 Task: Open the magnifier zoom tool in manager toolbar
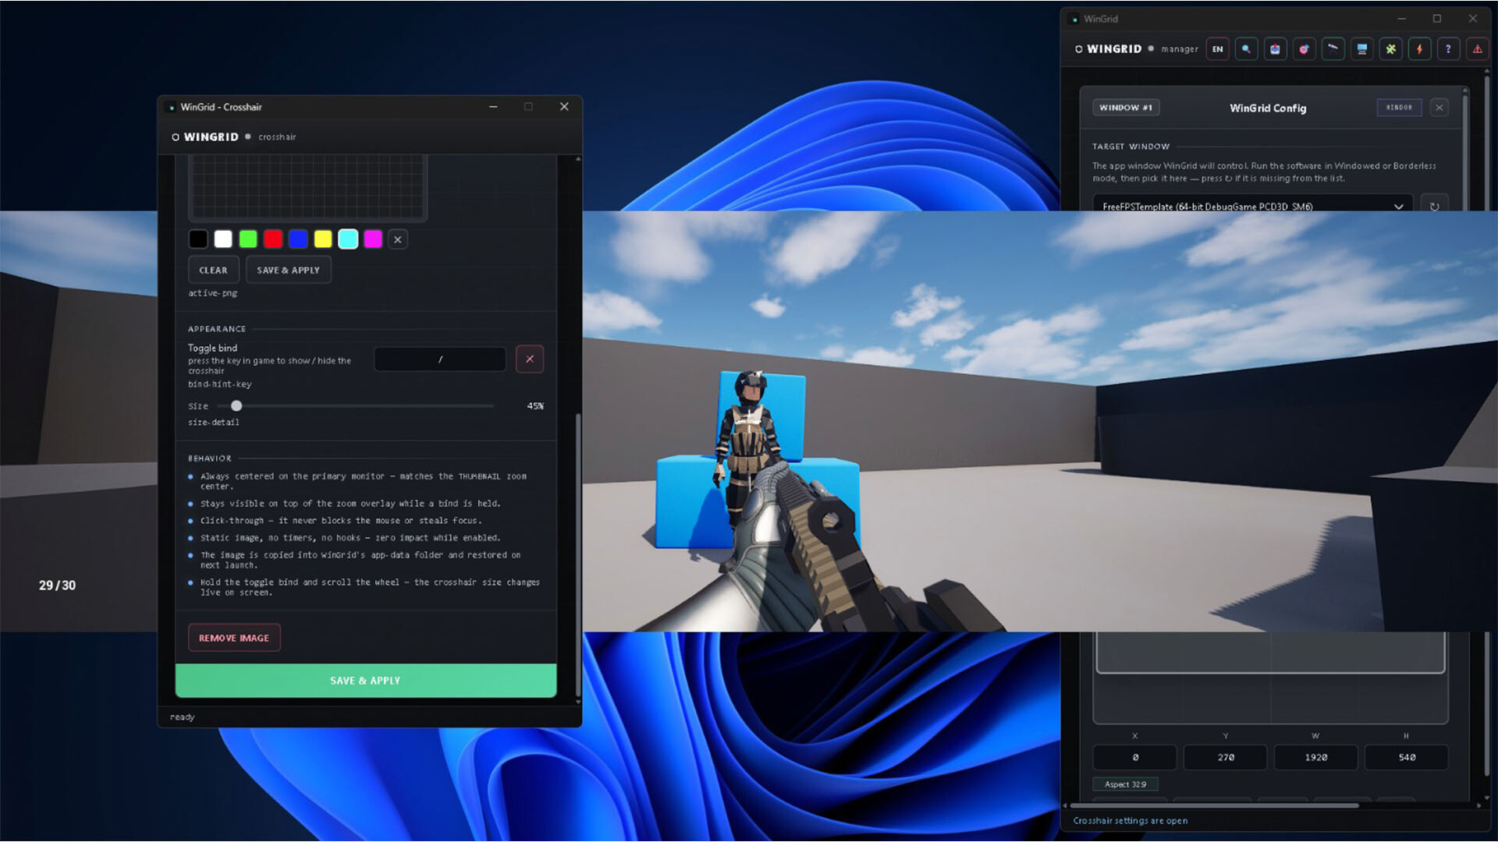coord(1246,49)
